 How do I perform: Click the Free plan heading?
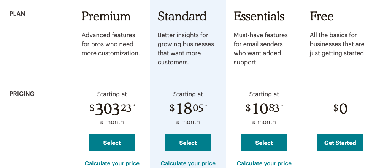point(322,16)
